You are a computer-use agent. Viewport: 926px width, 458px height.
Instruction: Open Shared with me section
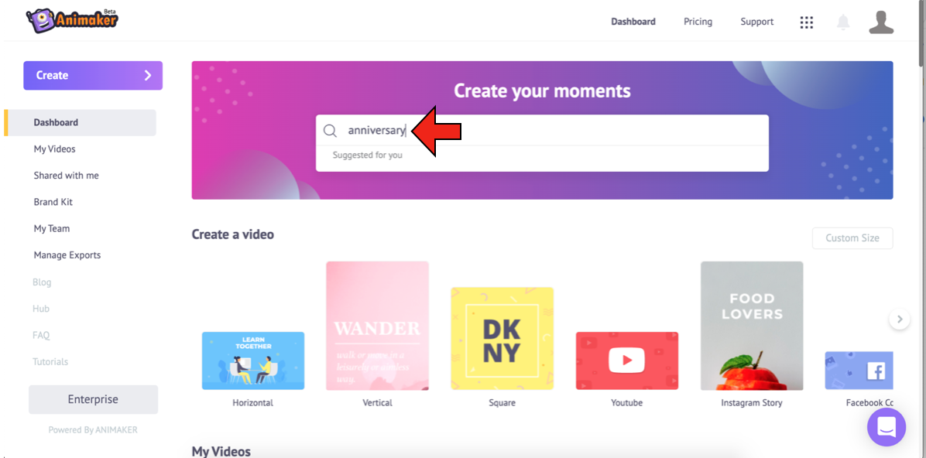click(x=66, y=176)
